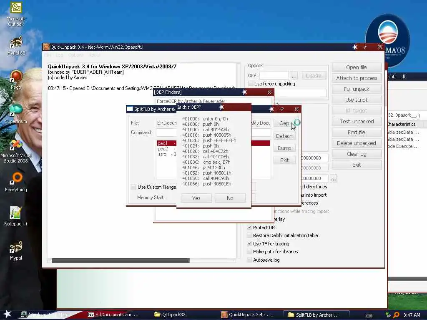This screenshot has width=427, height=320.
Task: Click the Delete unpacked button
Action: [x=357, y=143]
